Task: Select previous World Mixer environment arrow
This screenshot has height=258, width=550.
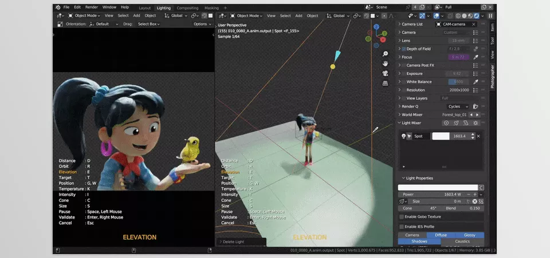Action: (471, 114)
